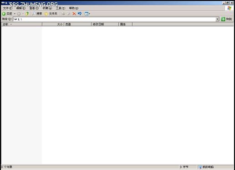The image size is (235, 170).
Task: Toggle the Folders pane button
Action: [x=51, y=14]
